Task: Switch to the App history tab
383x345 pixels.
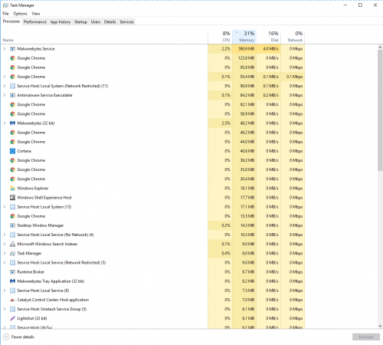Action: coord(61,22)
